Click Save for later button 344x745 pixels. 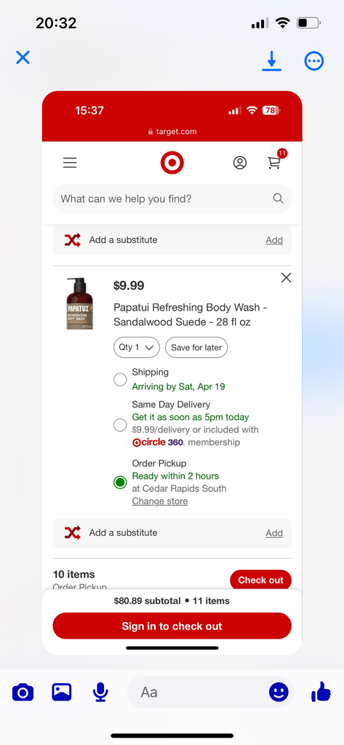(196, 347)
